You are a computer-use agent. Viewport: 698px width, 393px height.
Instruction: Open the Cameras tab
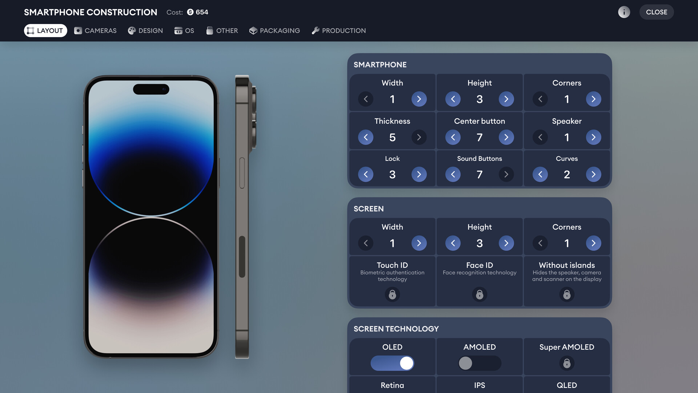[95, 31]
